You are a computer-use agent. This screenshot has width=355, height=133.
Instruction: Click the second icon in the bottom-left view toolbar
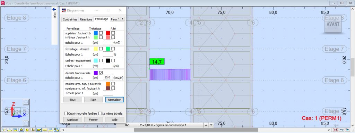coord(9,130)
